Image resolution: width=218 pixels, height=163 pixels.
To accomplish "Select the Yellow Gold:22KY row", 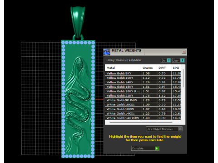I will (143, 96).
